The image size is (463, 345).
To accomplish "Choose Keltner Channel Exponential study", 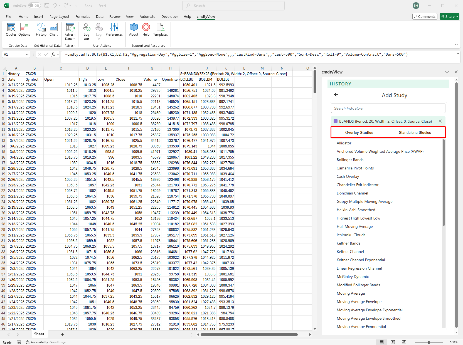I will (361, 260).
